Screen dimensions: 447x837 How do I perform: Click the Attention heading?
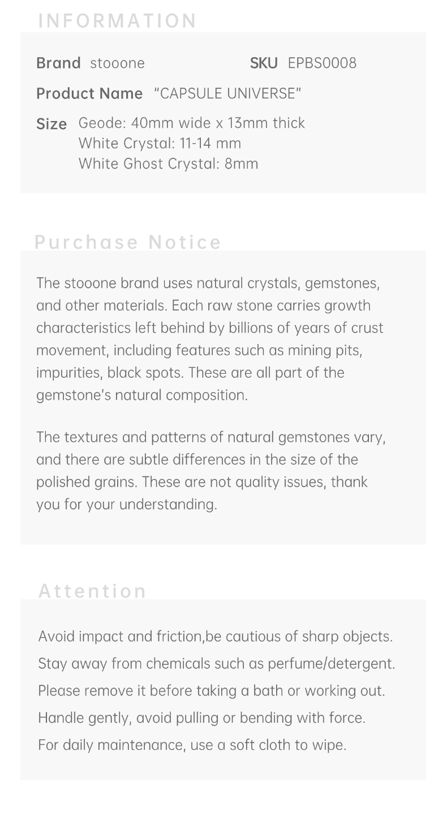pos(92,591)
